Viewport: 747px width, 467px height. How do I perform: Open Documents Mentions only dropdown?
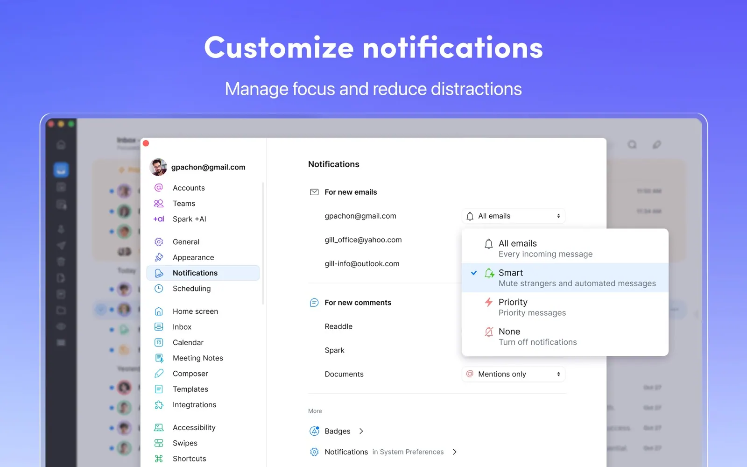tap(514, 374)
